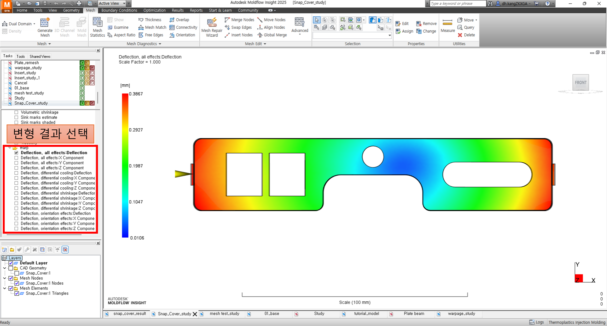This screenshot has width=607, height=326.
Task: Choose the Insert Nodes tool
Action: point(238,35)
